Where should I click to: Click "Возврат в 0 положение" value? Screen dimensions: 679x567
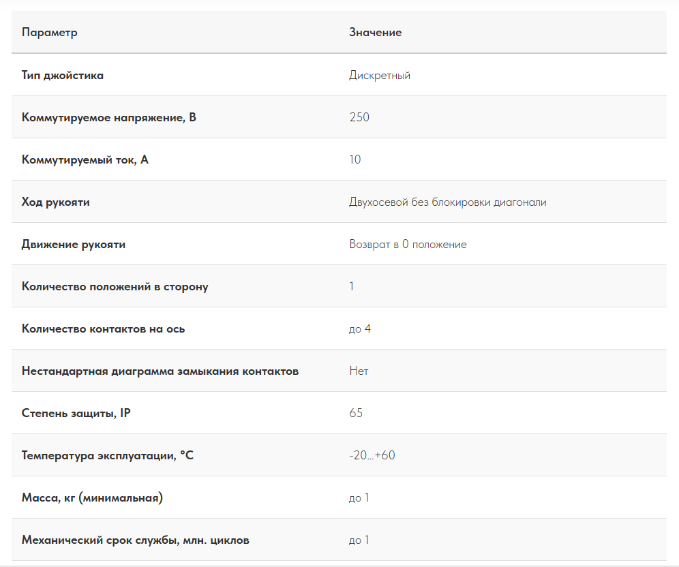click(408, 245)
